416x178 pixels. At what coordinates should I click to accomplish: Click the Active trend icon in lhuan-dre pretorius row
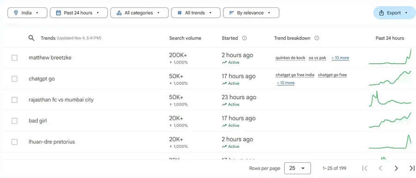225,147
